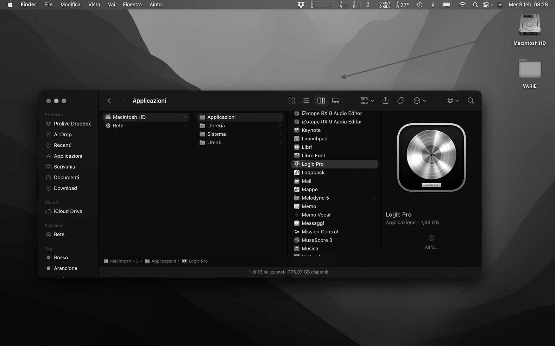Image resolution: width=555 pixels, height=346 pixels.
Task: Go back in Finder navigation
Action: (x=109, y=101)
